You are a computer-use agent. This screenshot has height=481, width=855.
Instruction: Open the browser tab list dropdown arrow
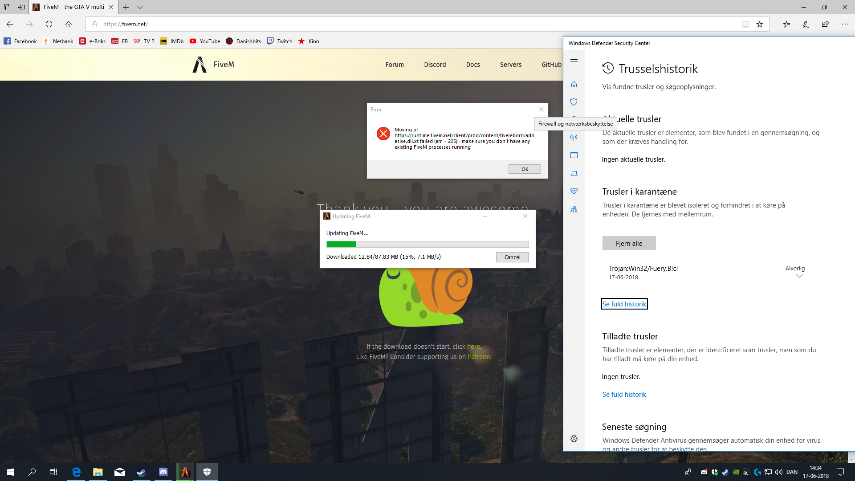[x=140, y=7]
